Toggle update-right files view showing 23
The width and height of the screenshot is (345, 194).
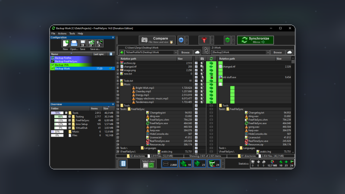point(200,164)
